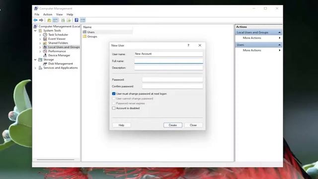Click the question mark in New User dialog
This screenshot has width=318, height=179.
coord(188,45)
